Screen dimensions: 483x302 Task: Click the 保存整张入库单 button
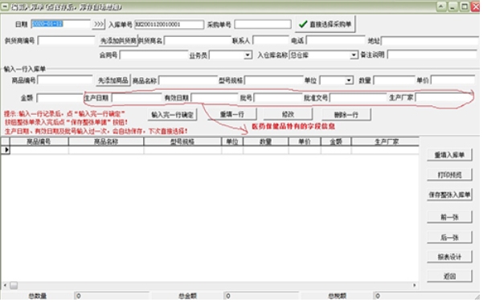[449, 195]
